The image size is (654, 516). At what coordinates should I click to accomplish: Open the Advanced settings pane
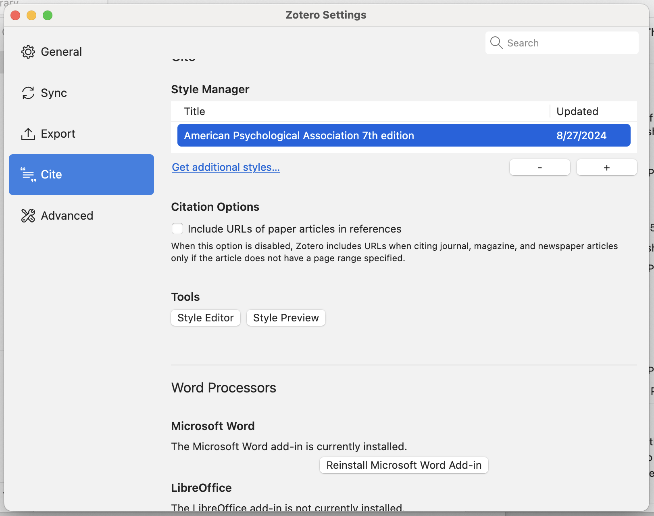click(x=81, y=216)
